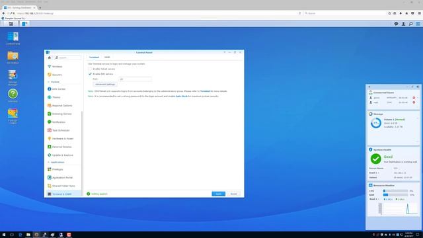The height and width of the screenshot is (238, 423).
Task: Click the bookmark star in browser toolbar
Action: [x=389, y=13]
